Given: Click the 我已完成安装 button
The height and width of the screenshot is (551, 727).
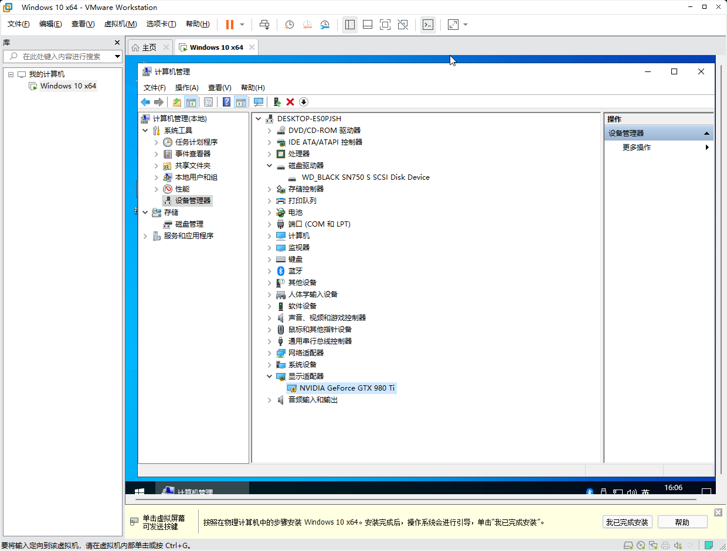Looking at the screenshot, I should point(627,522).
